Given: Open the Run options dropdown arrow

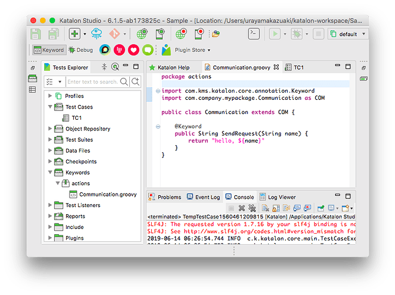Looking at the screenshot, I should [x=285, y=34].
